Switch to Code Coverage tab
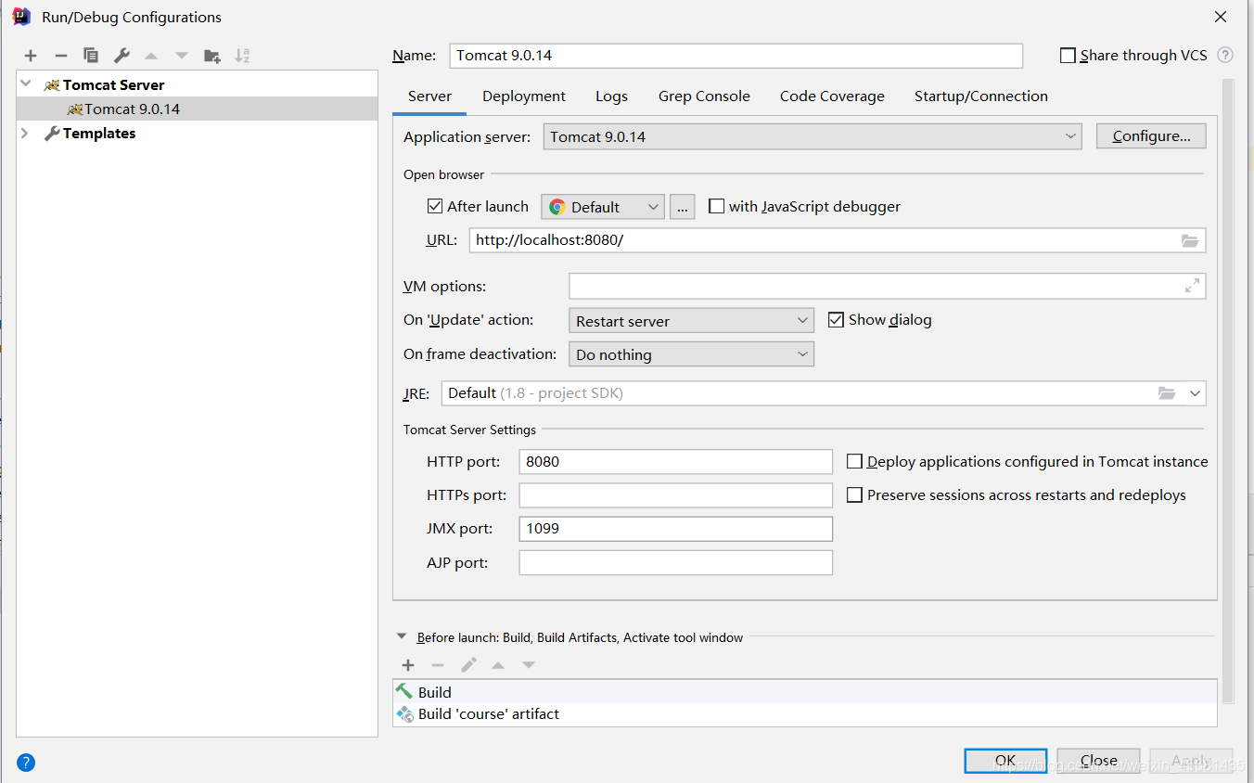Viewport: 1254px width, 783px height. [x=832, y=96]
